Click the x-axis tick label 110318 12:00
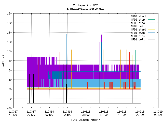The height and width of the screenshot is (122, 163). 104,113
